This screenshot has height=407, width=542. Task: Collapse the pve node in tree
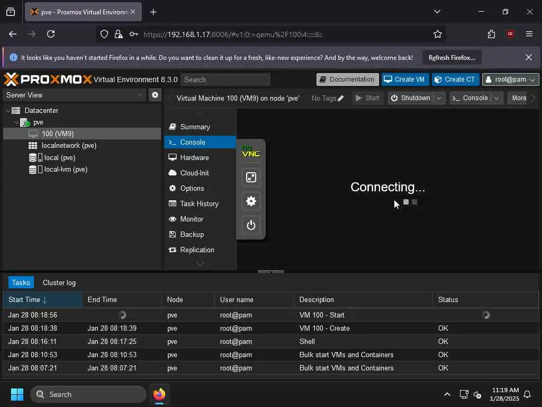coord(16,122)
